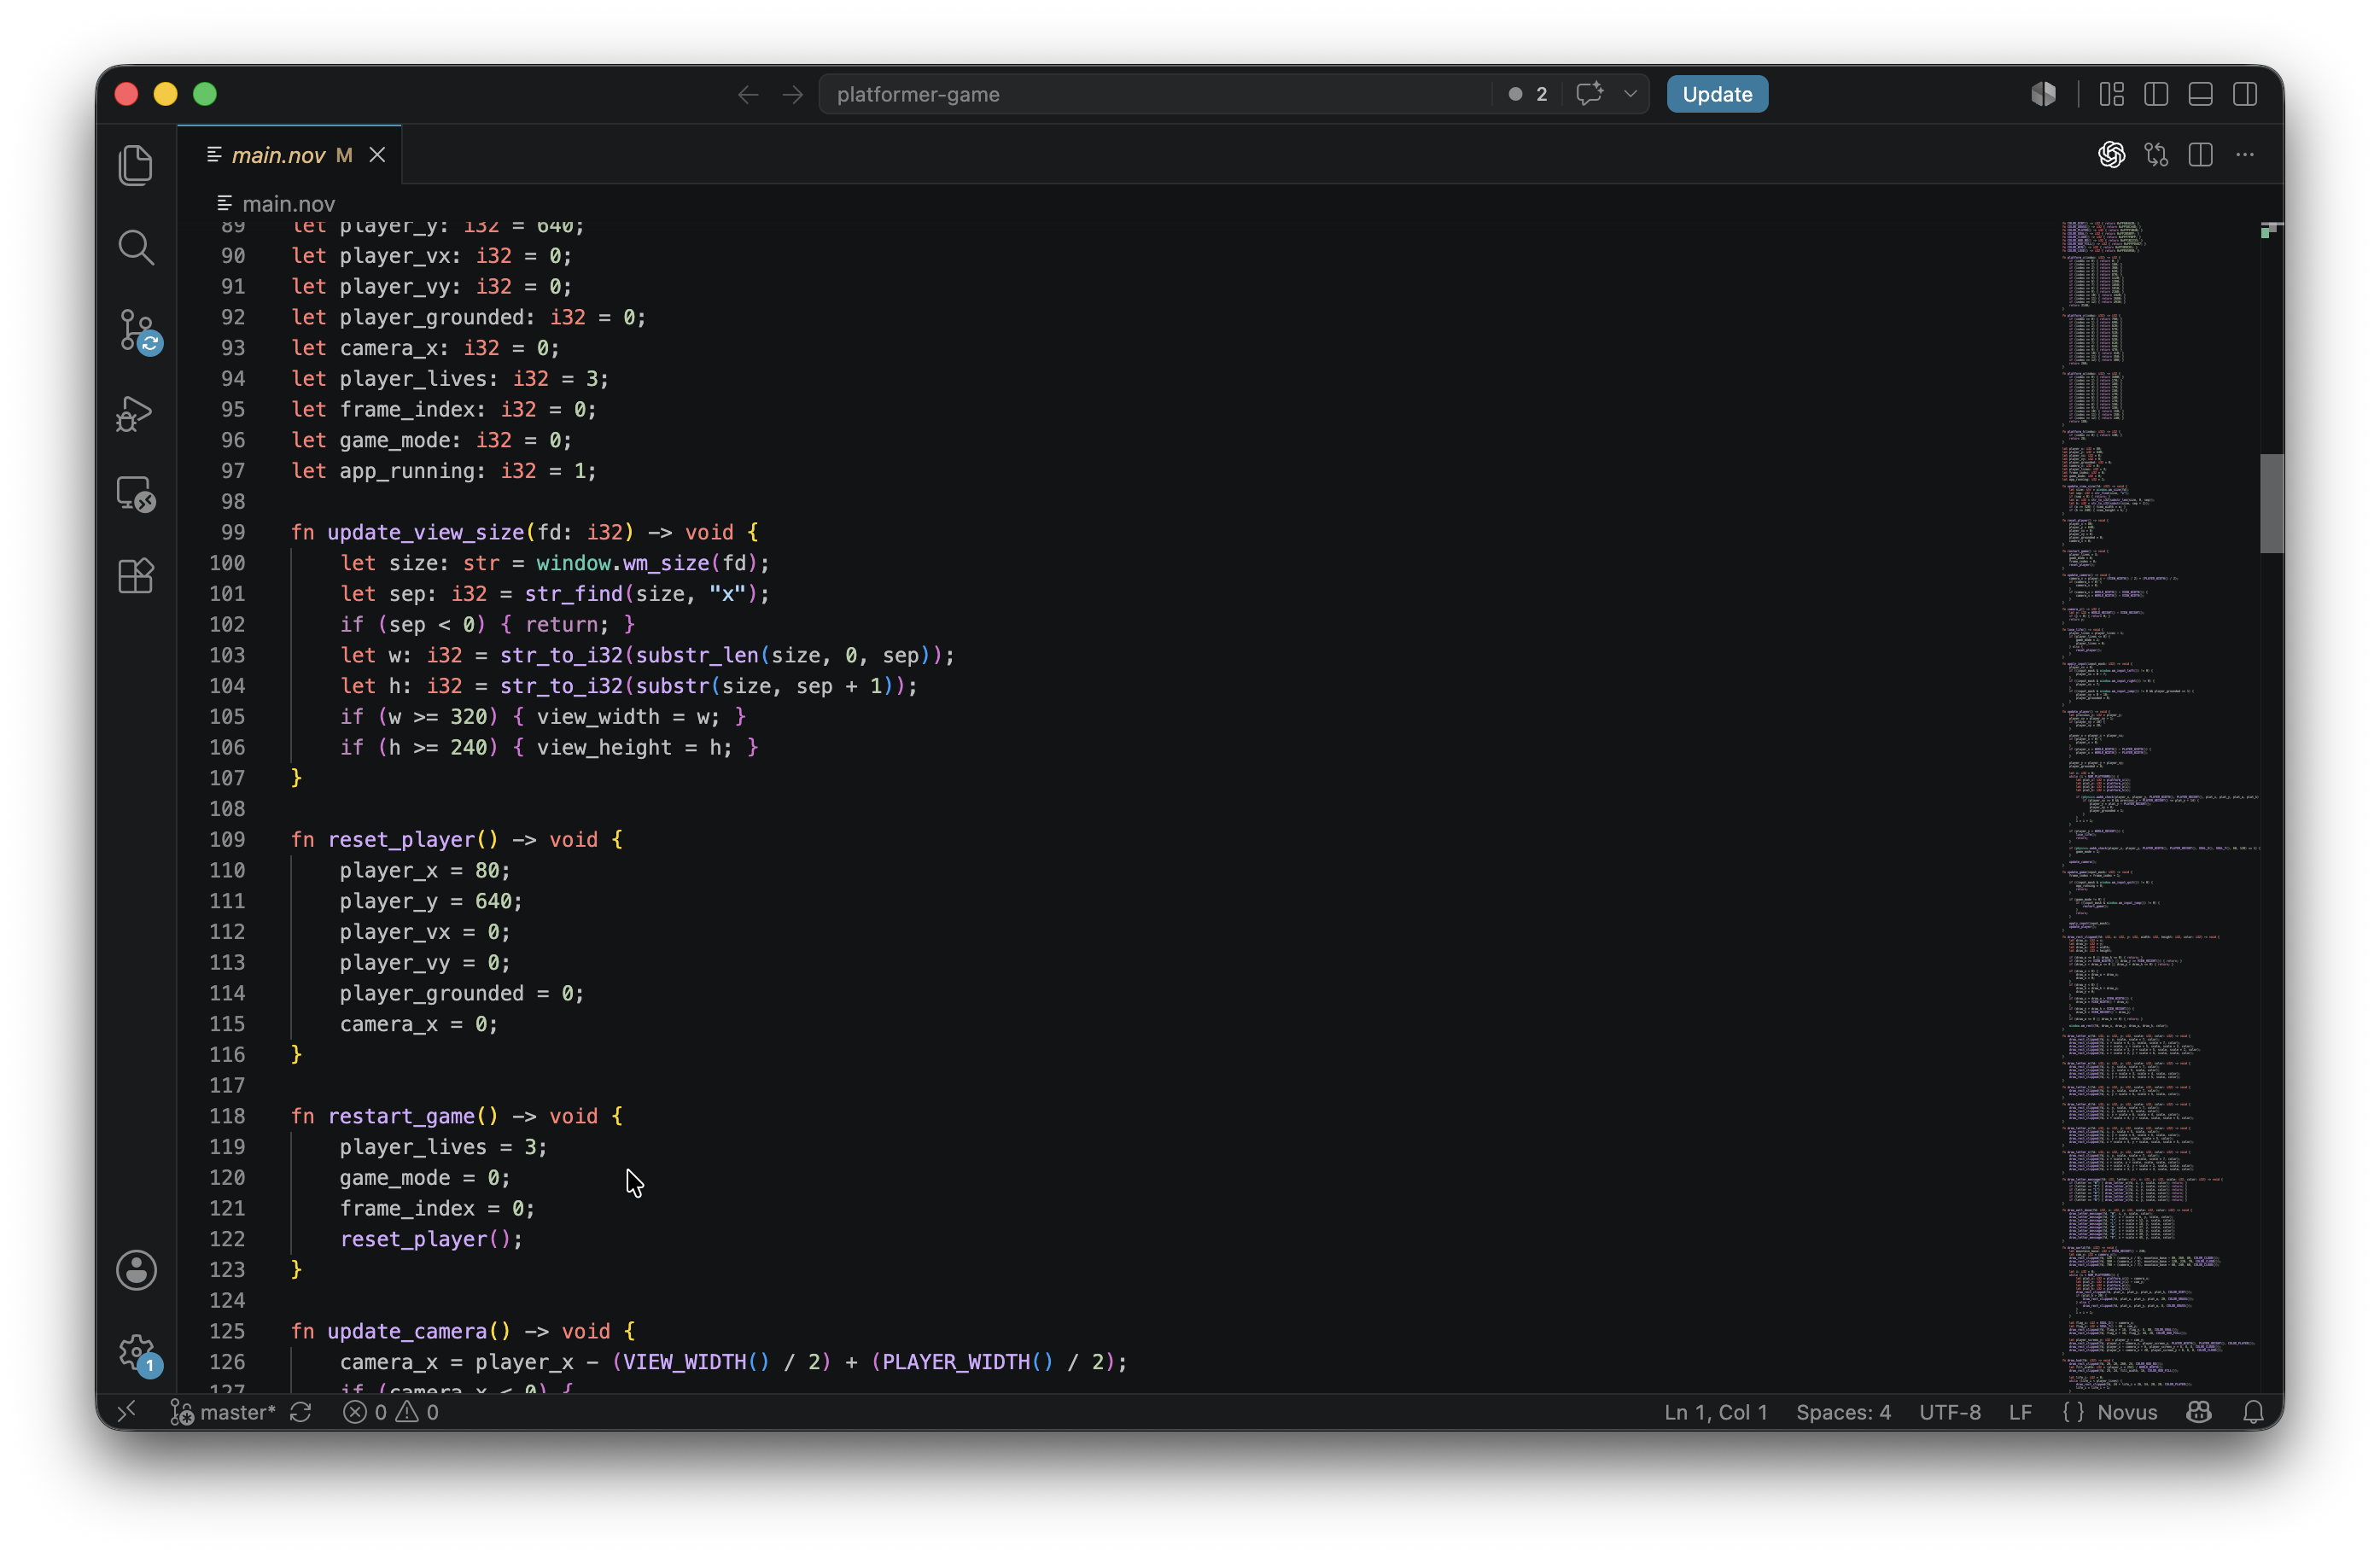Viewport: 2380px width, 1557px height.
Task: Click line number 118 in gutter
Action: 227,1116
